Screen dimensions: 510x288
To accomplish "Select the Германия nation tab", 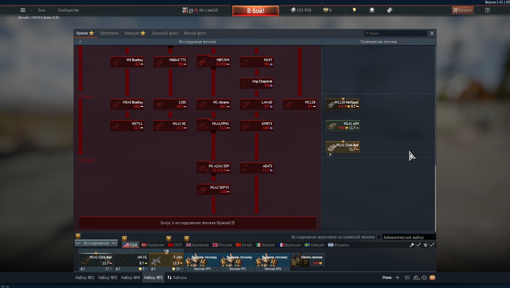I will [x=153, y=245].
